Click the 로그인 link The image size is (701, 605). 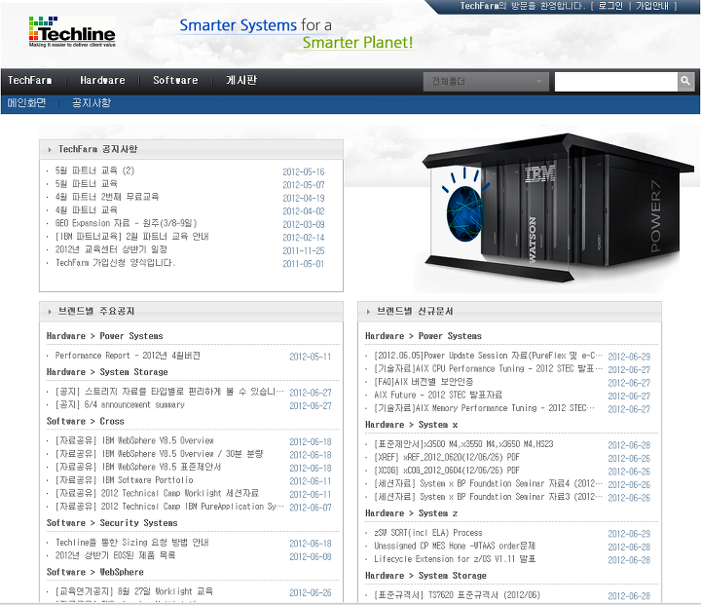610,6
